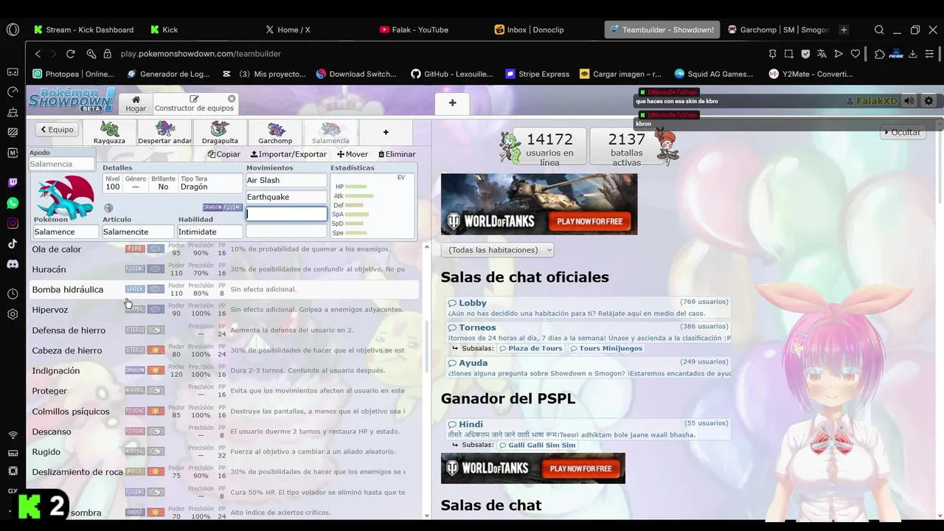Viewport: 944px width, 531px height.
Task: Click the Earthquake move field
Action: pyautogui.click(x=286, y=197)
